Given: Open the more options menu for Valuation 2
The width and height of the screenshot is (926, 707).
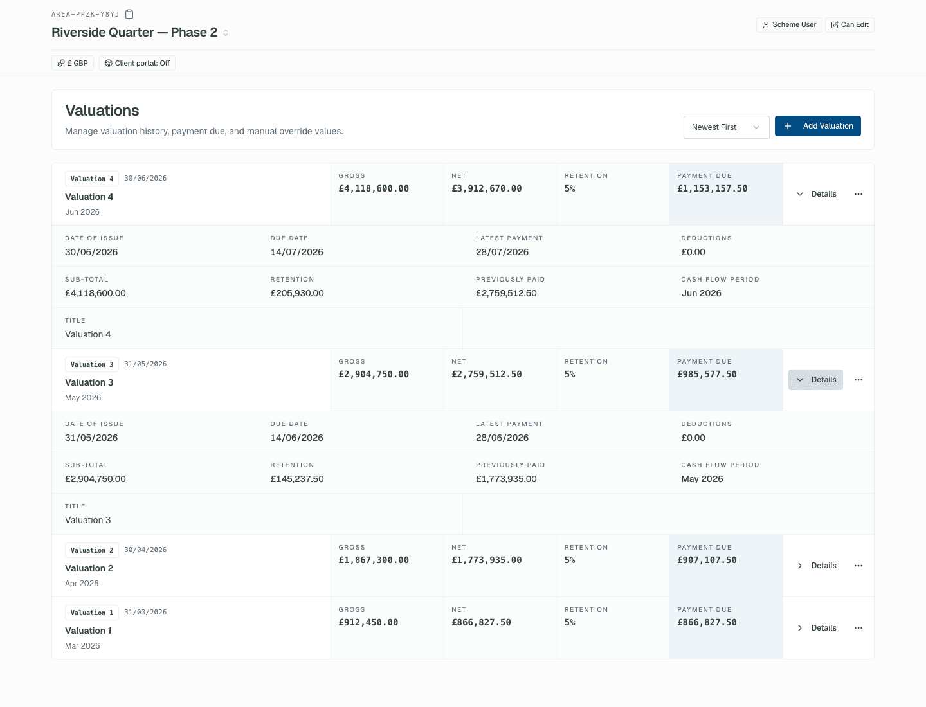Looking at the screenshot, I should pos(858,566).
